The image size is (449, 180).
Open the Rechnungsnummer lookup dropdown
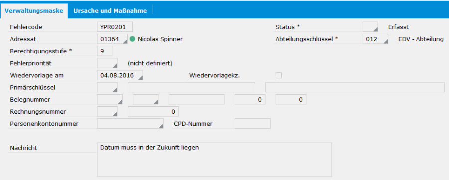pos(107,112)
